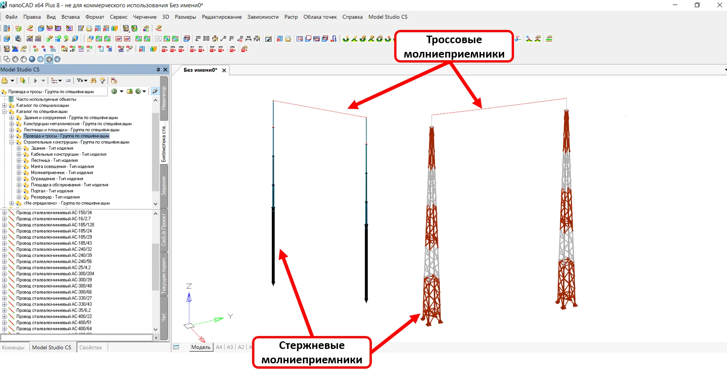Select Провод сталеалюминиевый АС-240/32 in list
727x369 pixels.
click(x=54, y=249)
